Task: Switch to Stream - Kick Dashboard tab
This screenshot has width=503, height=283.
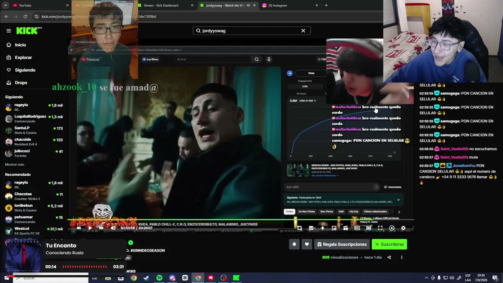Action: pos(165,6)
